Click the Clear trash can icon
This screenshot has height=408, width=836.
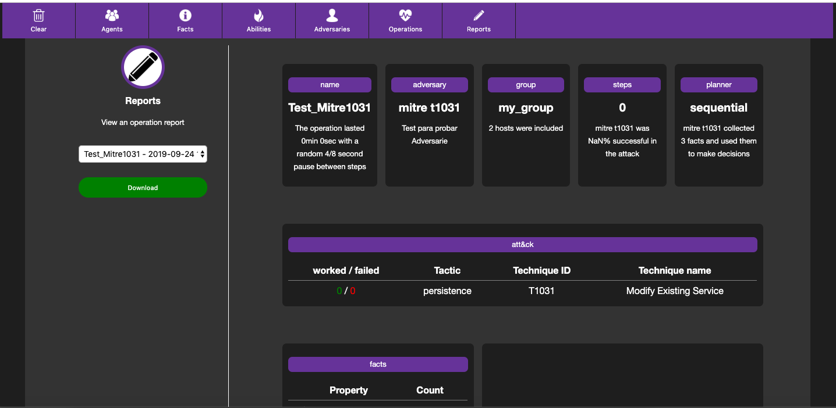(x=38, y=16)
